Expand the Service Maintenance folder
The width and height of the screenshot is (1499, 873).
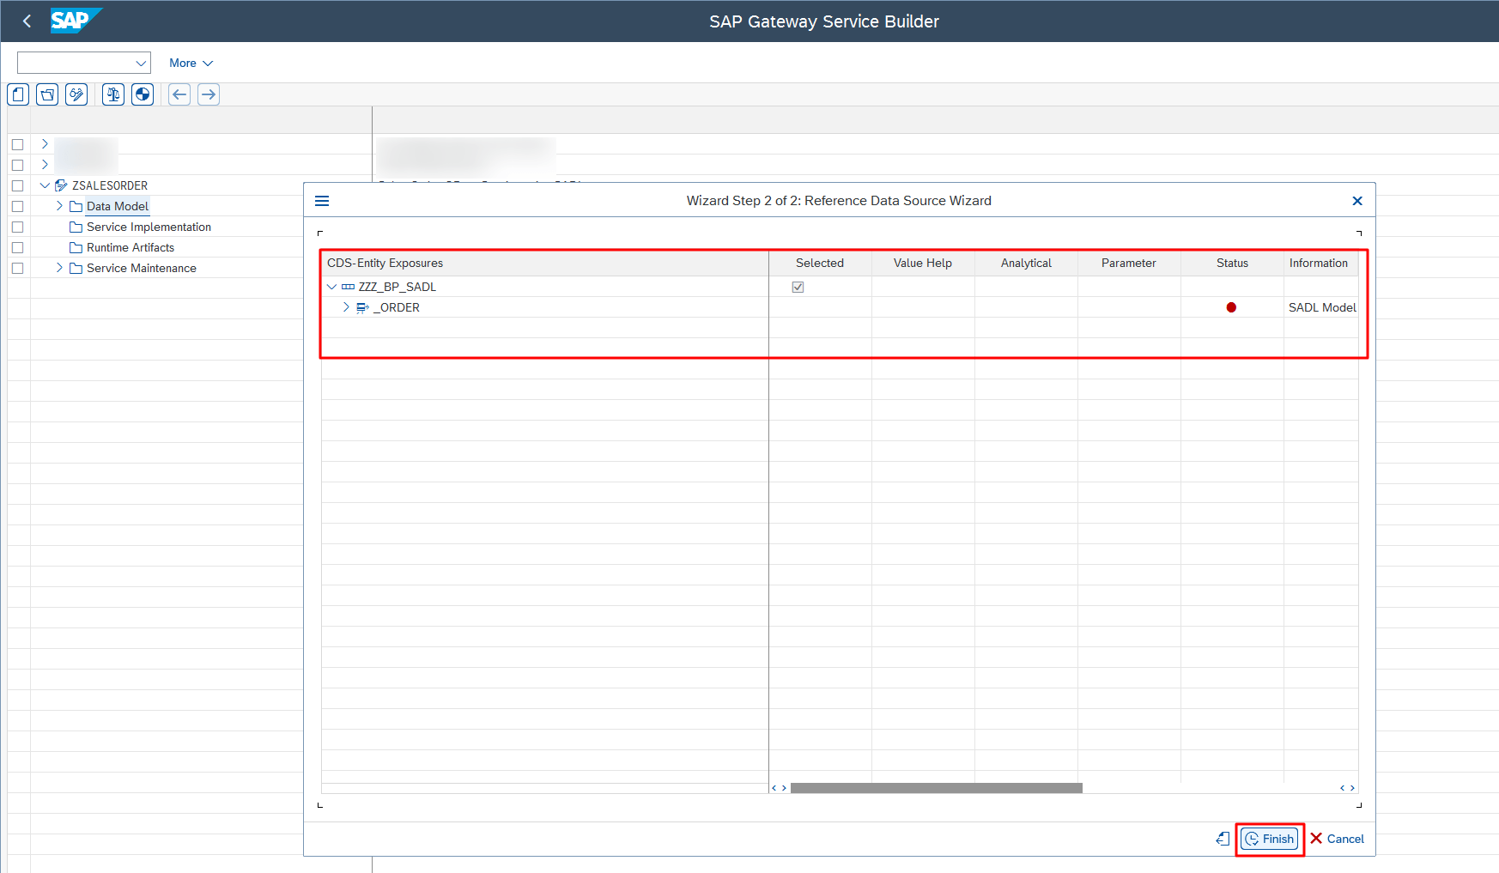[59, 268]
